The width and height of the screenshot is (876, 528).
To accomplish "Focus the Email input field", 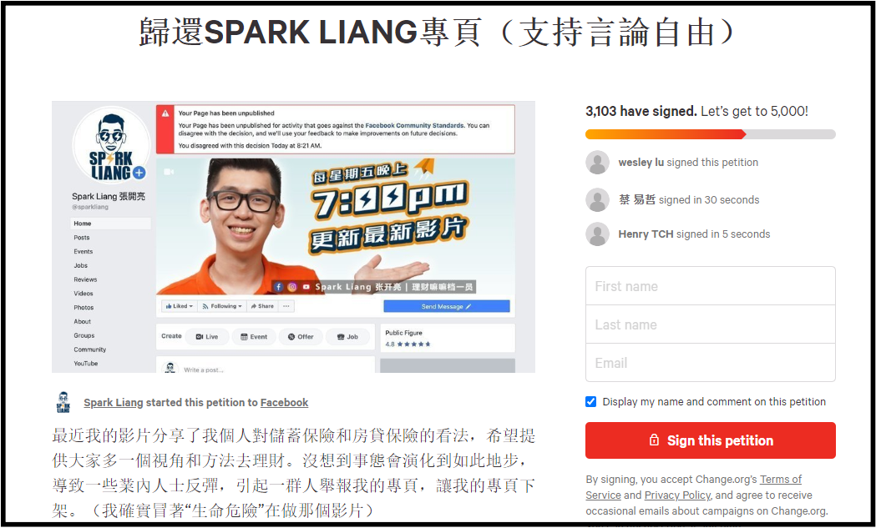I will click(710, 363).
